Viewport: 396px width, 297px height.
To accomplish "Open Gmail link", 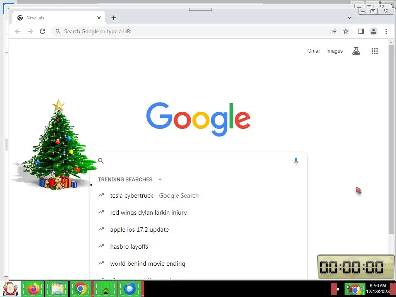I will 314,51.
